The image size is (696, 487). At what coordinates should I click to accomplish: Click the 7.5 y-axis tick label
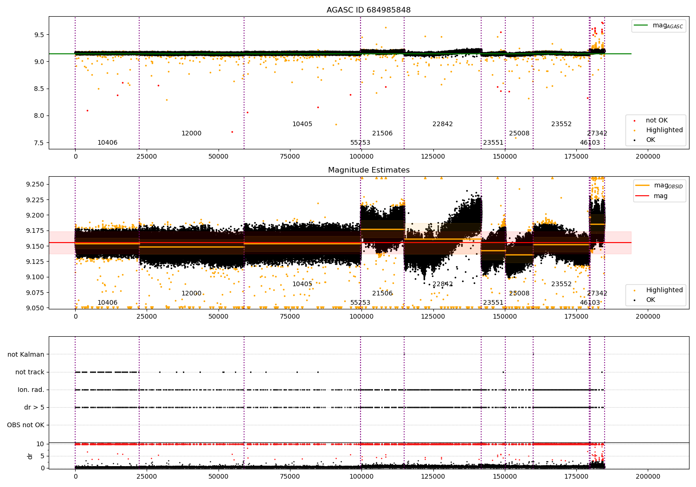(39, 143)
